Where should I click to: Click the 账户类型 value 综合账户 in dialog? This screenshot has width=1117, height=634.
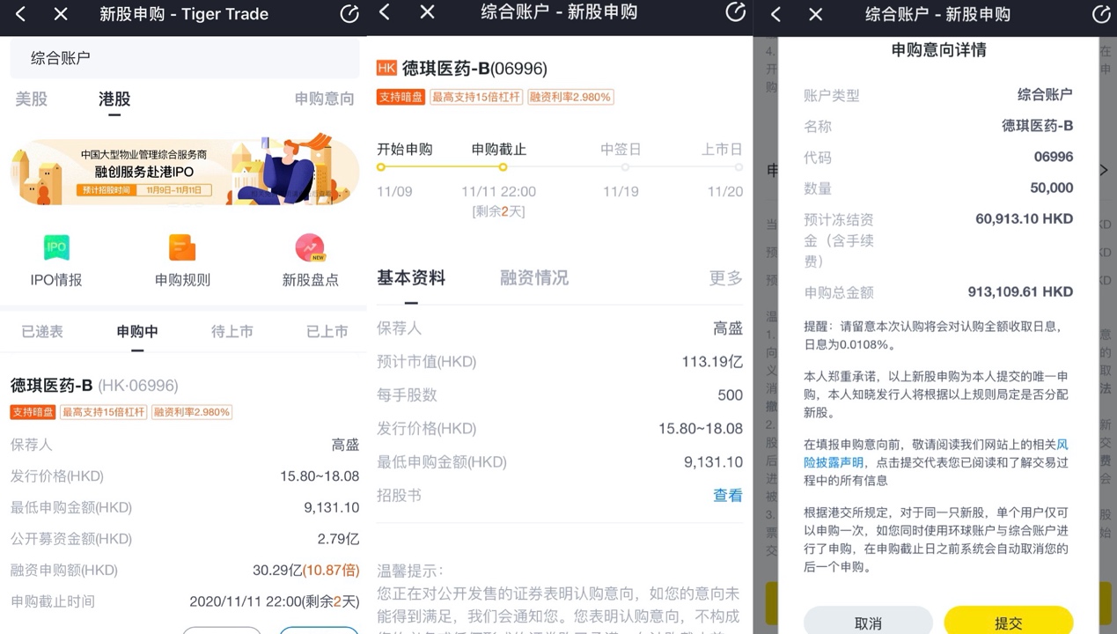[1046, 95]
